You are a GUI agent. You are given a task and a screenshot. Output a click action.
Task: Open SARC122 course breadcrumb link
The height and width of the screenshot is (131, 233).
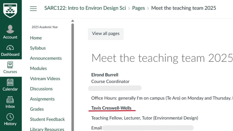(x=85, y=8)
